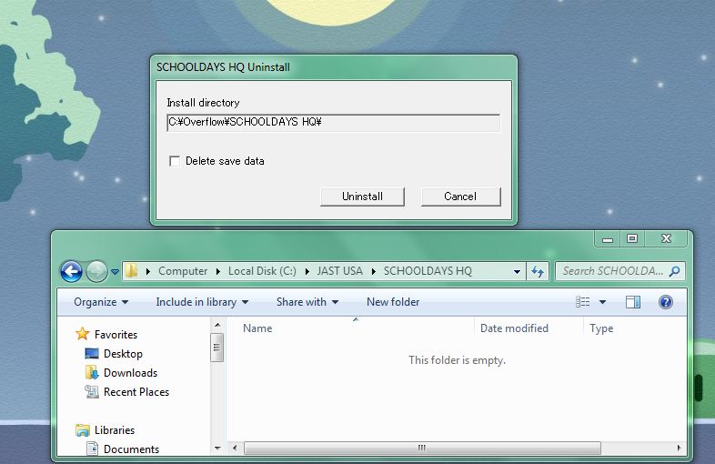This screenshot has width=715, height=464.
Task: Click the Back navigation arrow button
Action: point(71,271)
